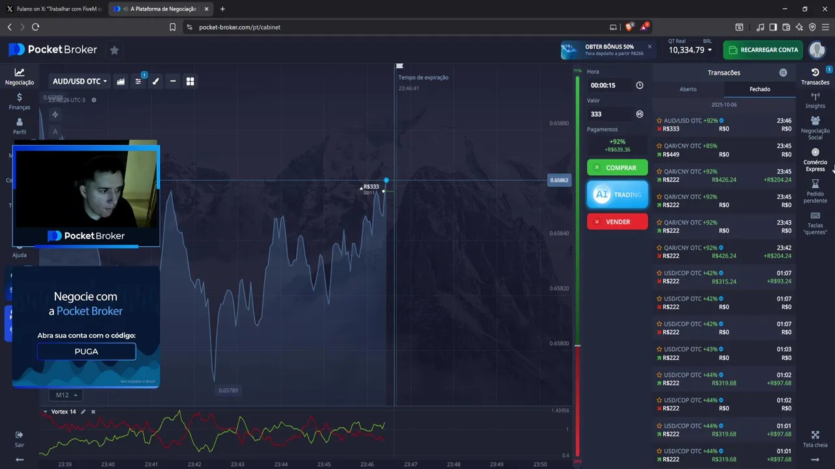Favorite the USD/COP OTC +43% transaction
Viewport: 835px width, 469px height.
(x=660, y=349)
